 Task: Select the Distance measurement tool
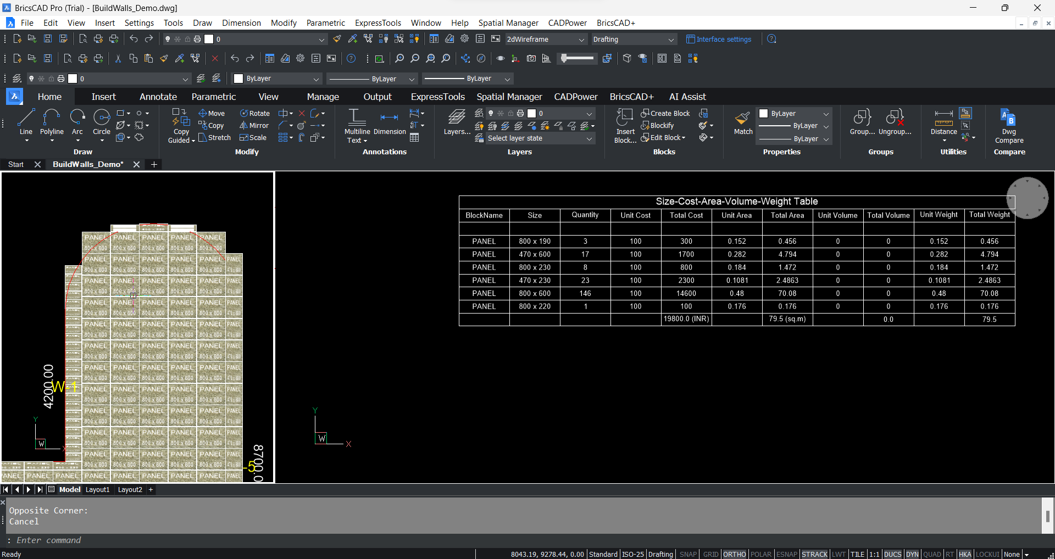coord(943,124)
